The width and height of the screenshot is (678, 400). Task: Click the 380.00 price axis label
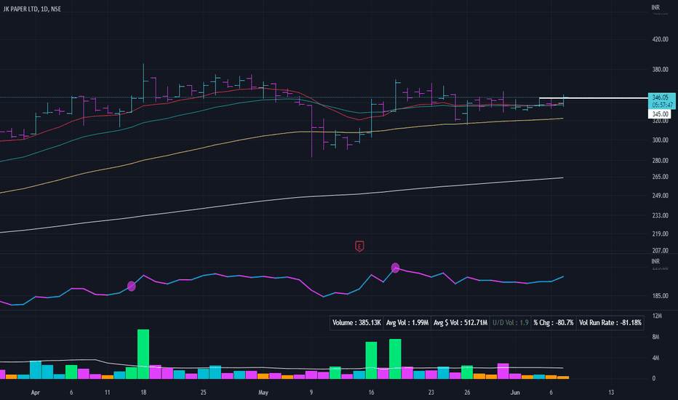[x=660, y=69]
